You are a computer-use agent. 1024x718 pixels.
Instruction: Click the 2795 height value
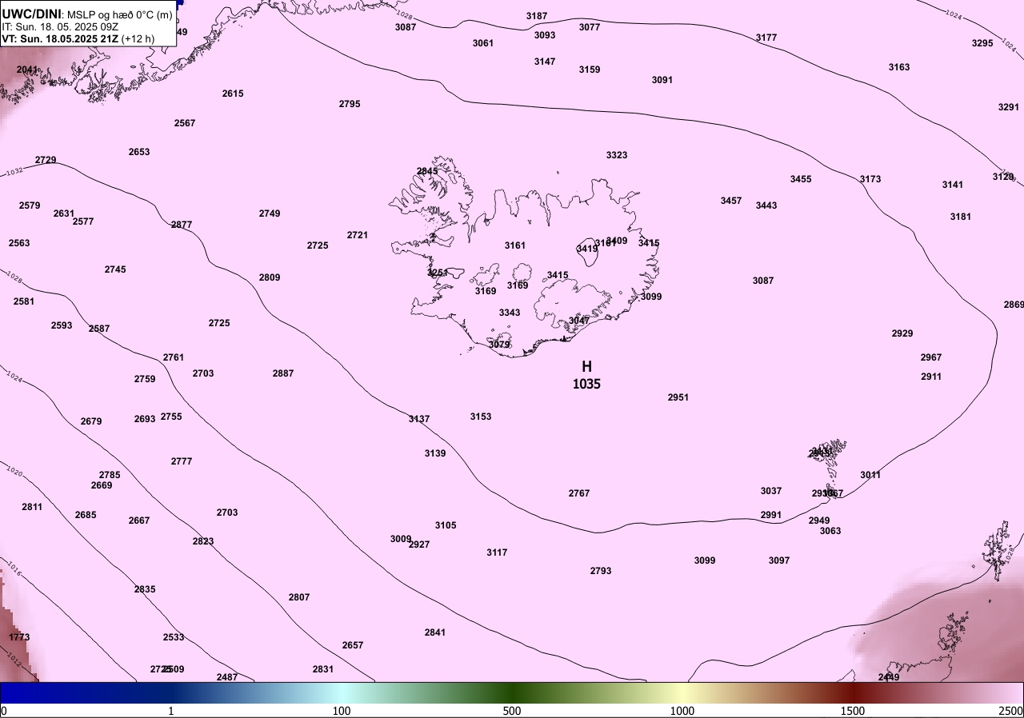(x=350, y=104)
